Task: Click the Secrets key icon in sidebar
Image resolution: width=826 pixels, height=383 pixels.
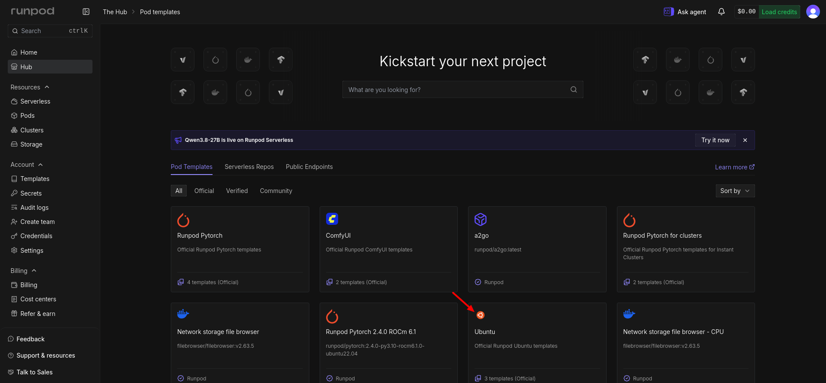Action: click(x=14, y=193)
